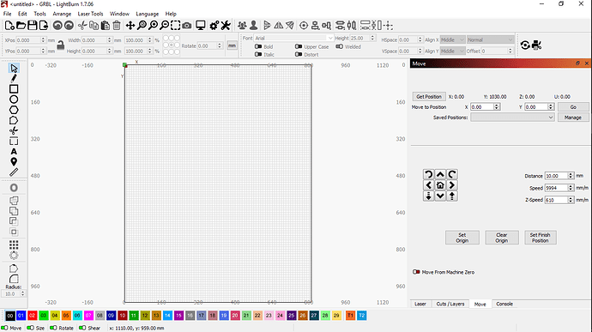Open the Font dropdown list
Screen dimensions: 592x332
pyautogui.click(x=293, y=38)
